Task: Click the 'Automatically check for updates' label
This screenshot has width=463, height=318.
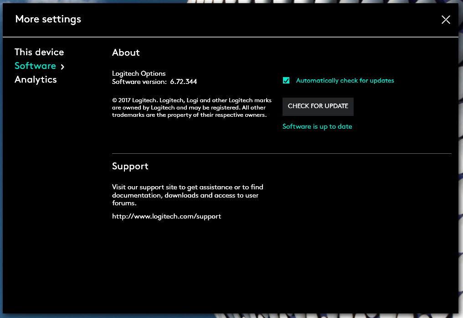Action: pyautogui.click(x=345, y=80)
